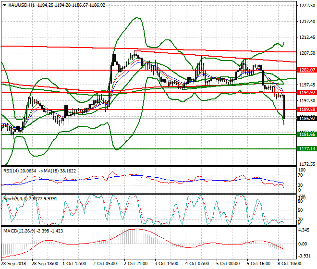Click the 1172.55 price scale value
This screenshot has height=269, width=317.
click(x=307, y=164)
